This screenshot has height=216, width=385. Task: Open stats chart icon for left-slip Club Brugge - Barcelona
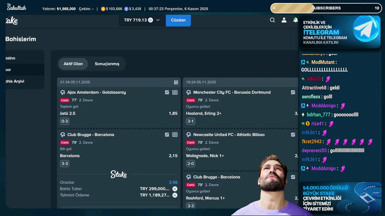coord(167,135)
